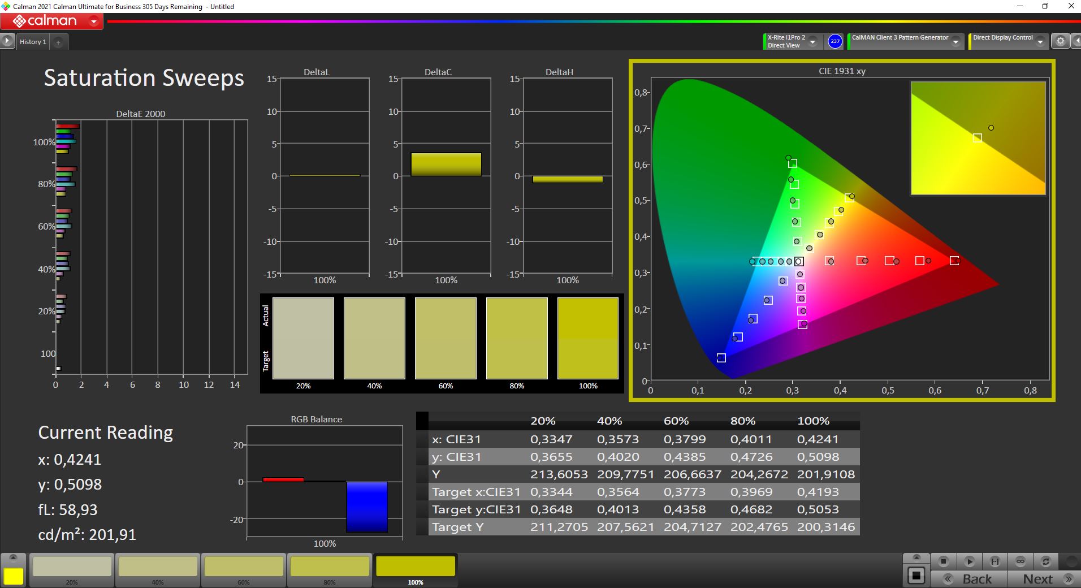
Task: Expand CalMAN Client 3 Pattern Generator dropdown
Action: pyautogui.click(x=955, y=42)
